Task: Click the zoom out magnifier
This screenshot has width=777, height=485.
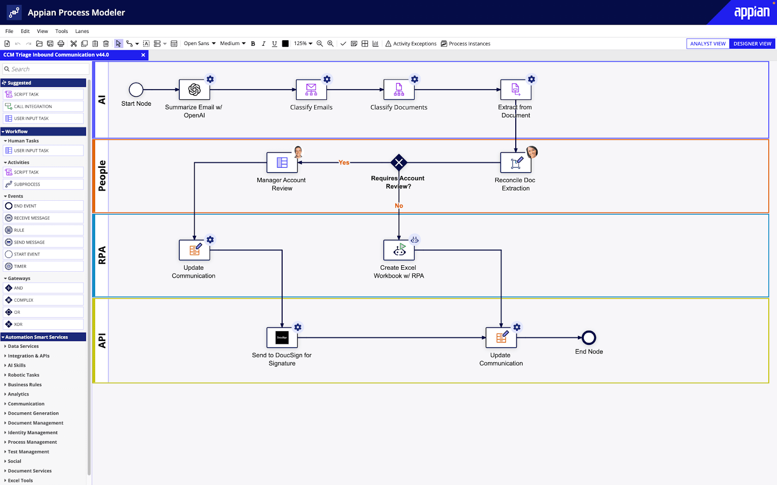Action: (320, 44)
